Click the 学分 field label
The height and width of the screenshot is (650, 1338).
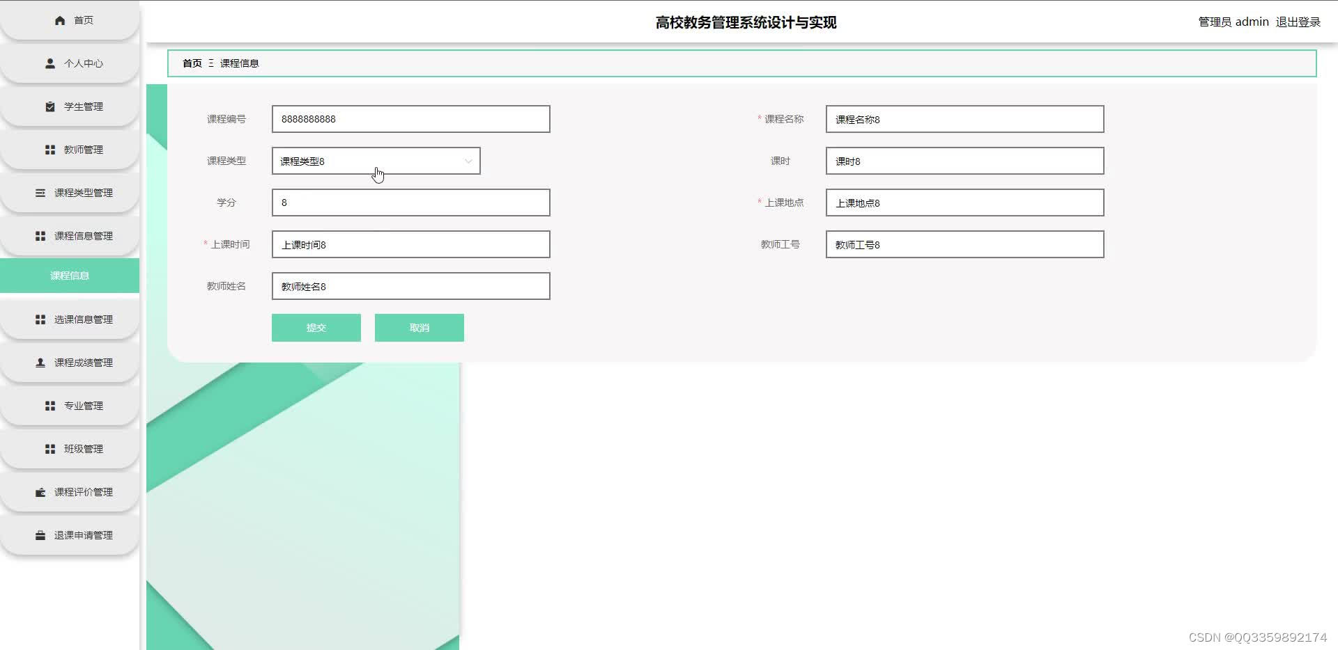point(226,203)
